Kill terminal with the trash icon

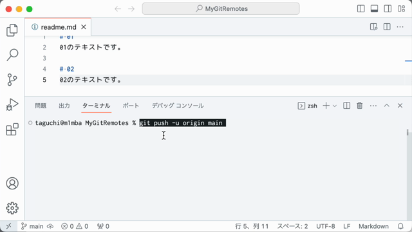point(359,106)
